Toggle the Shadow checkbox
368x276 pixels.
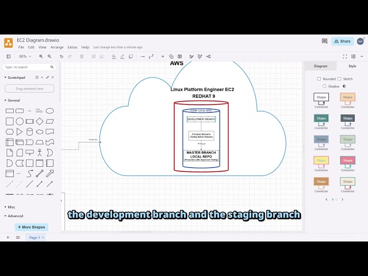[x=324, y=86]
